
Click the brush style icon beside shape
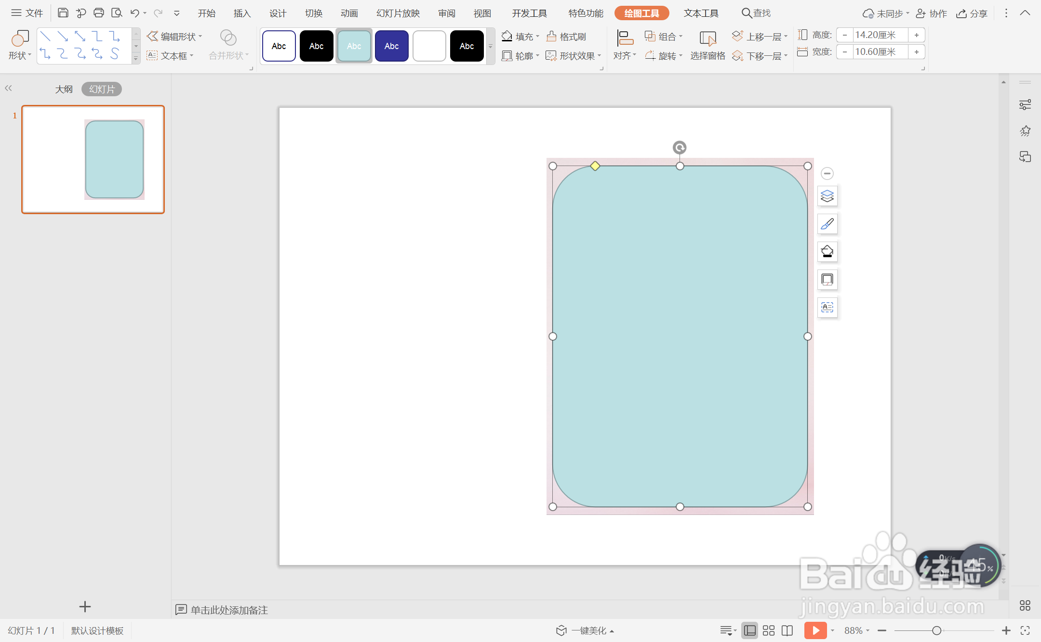click(x=827, y=224)
